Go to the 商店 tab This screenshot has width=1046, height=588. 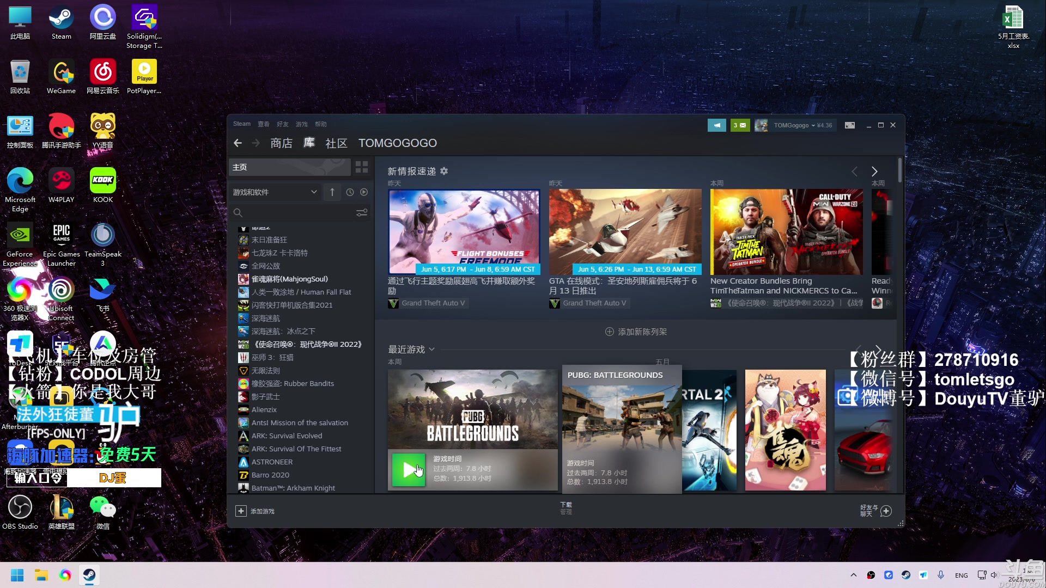pyautogui.click(x=282, y=143)
